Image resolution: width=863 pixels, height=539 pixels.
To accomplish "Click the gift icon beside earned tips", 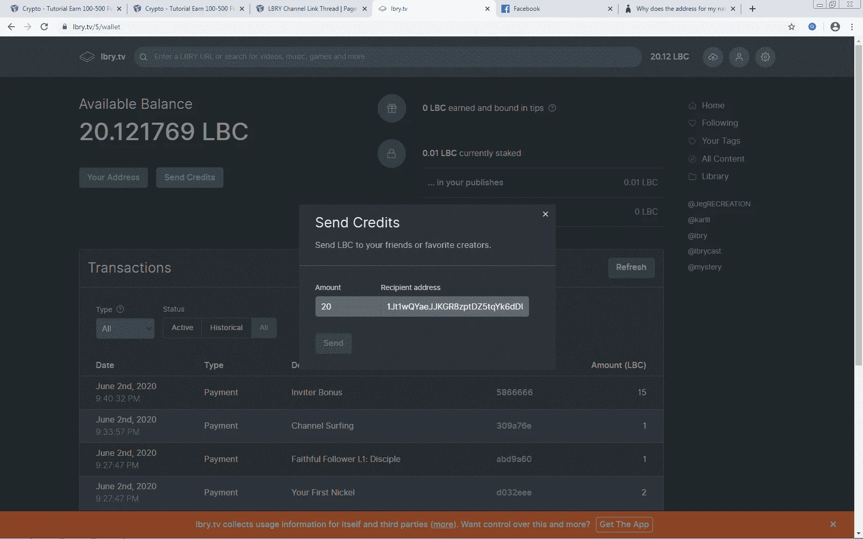I will pyautogui.click(x=392, y=108).
